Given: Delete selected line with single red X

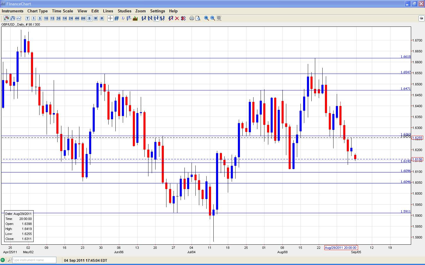Looking at the screenshot, I should tap(177, 18).
